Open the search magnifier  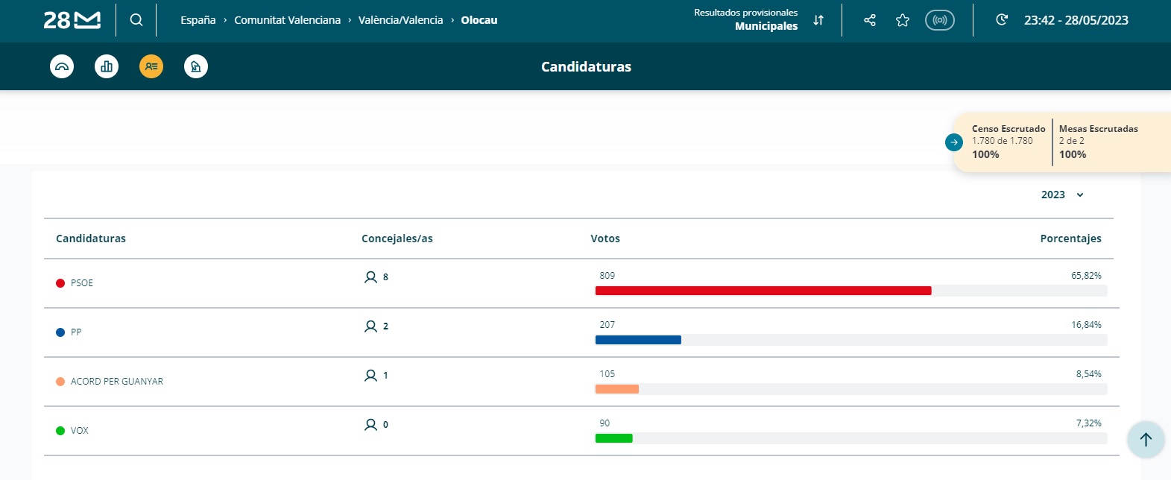[x=136, y=20]
